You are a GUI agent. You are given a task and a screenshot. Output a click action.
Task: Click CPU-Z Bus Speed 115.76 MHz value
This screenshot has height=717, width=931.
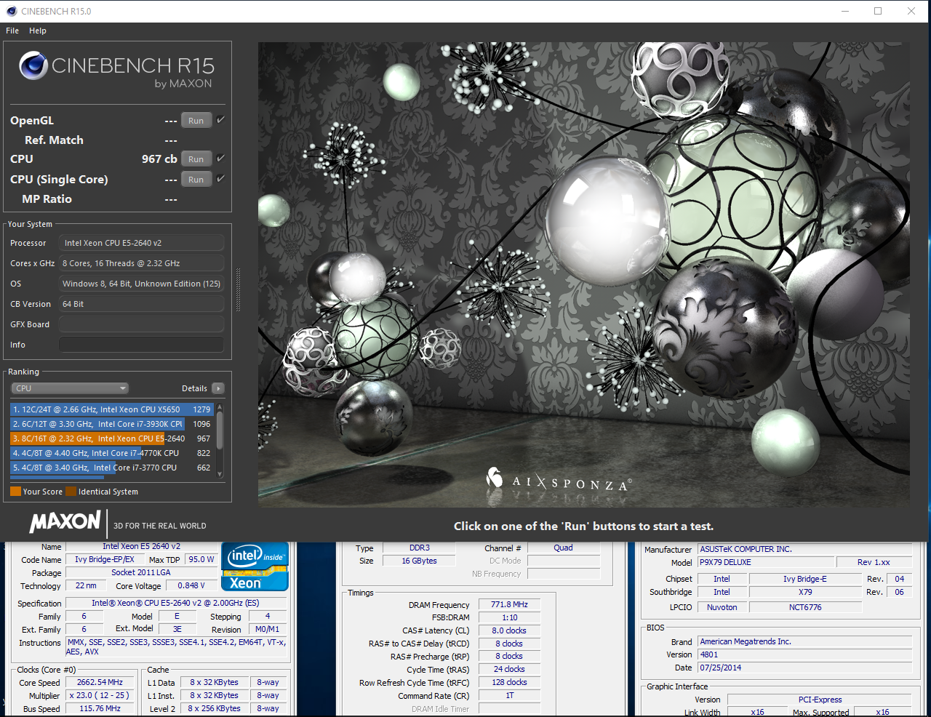100,708
